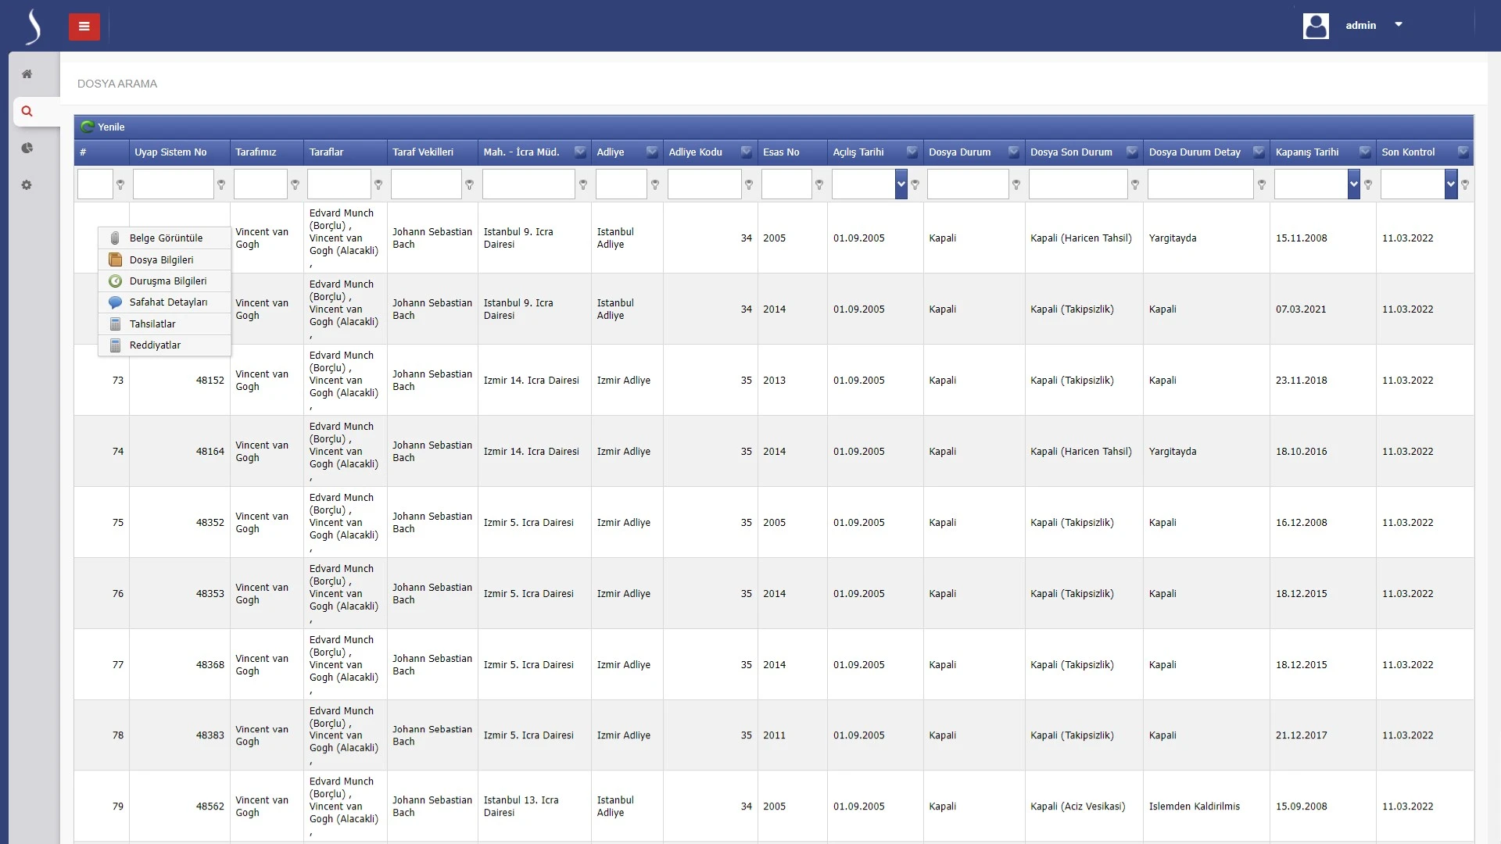This screenshot has height=844, width=1501.
Task: Sort by Tarafımız column header
Action: pyautogui.click(x=256, y=152)
